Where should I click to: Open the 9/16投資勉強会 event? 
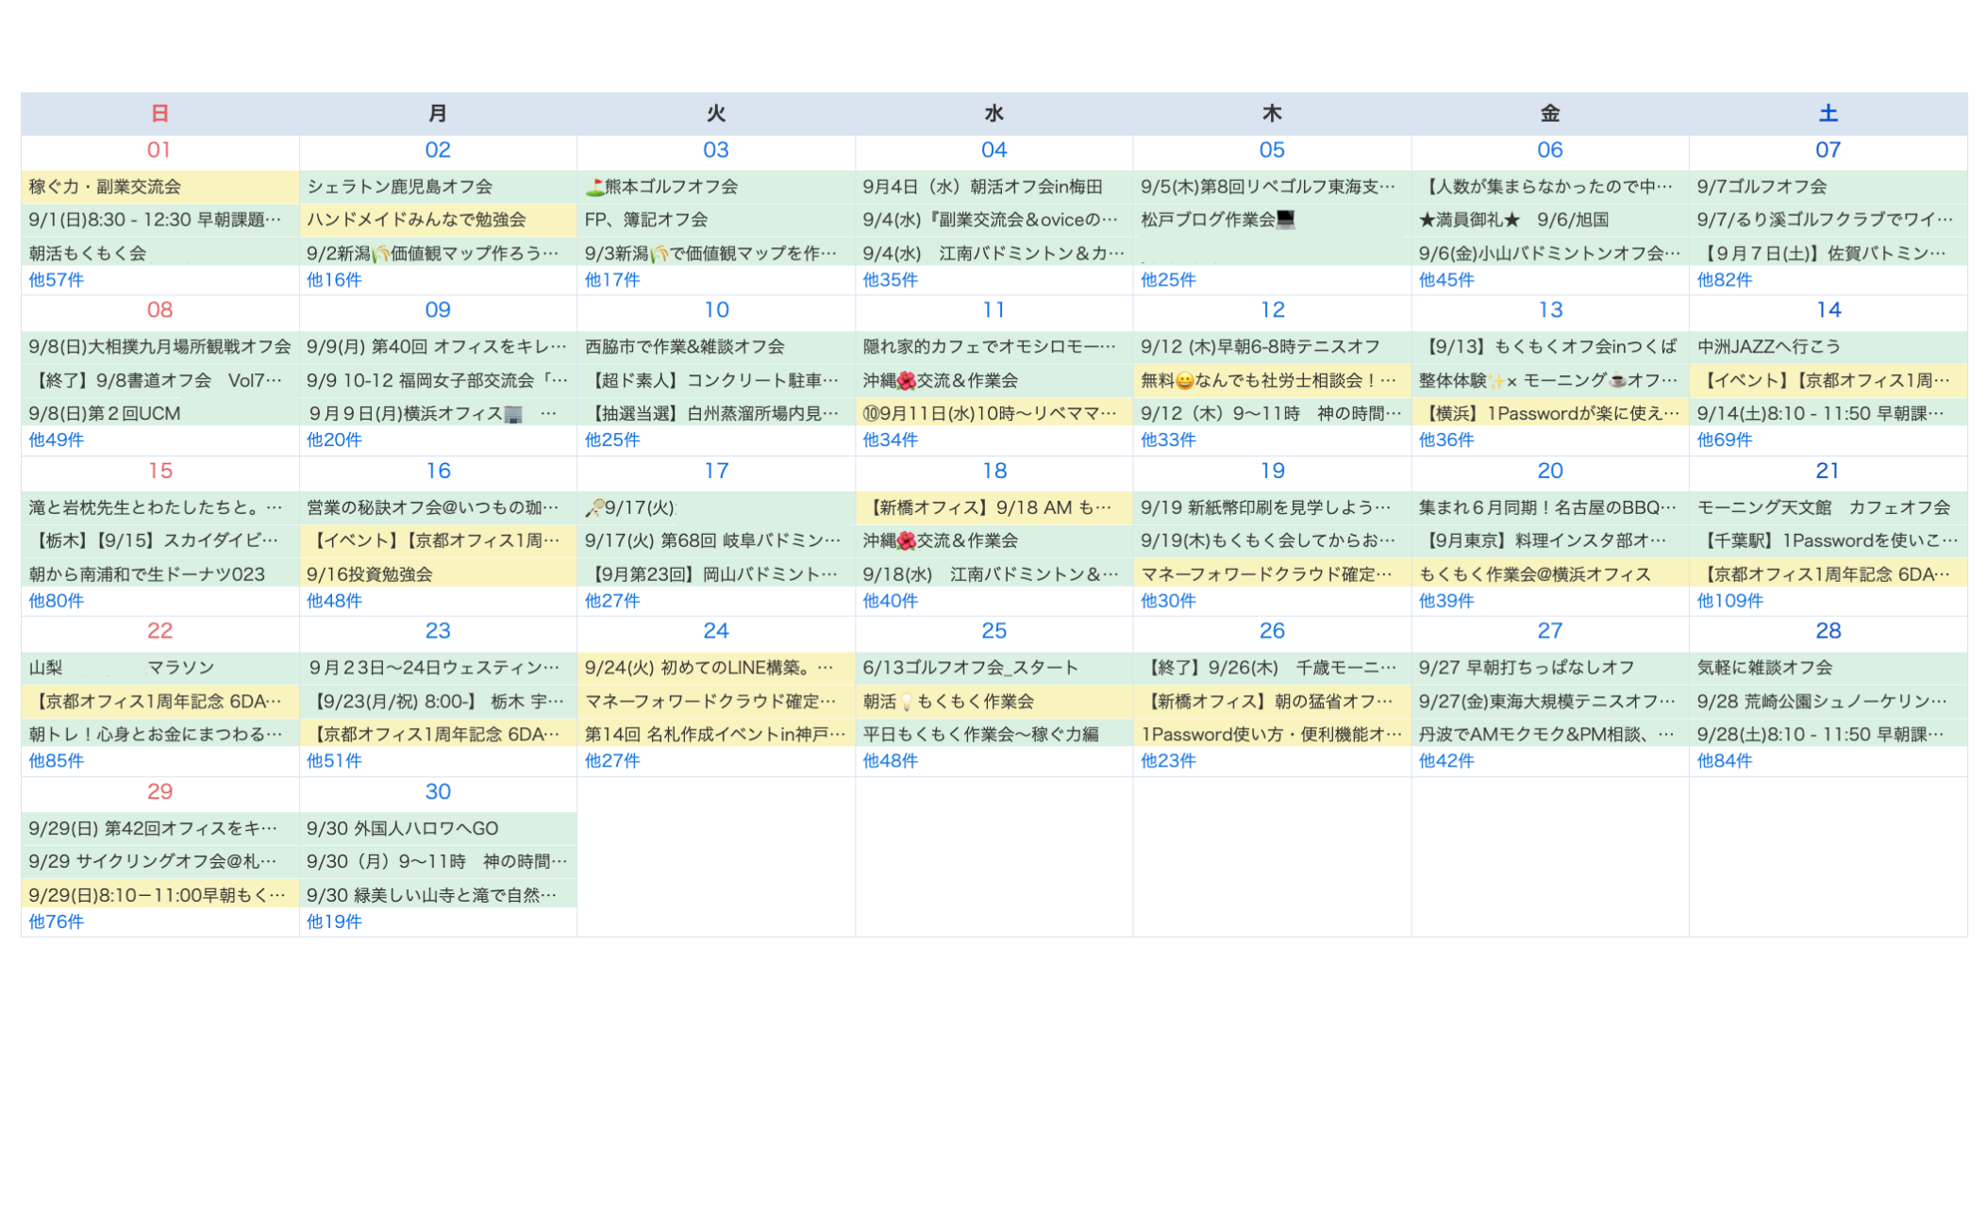(x=369, y=574)
